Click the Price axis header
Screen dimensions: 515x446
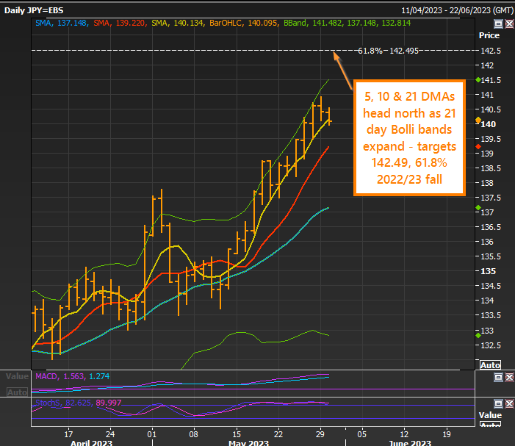[489, 35]
